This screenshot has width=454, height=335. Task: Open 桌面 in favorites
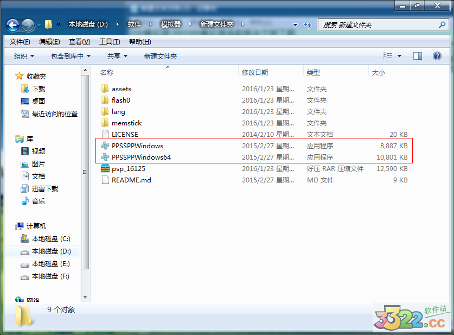point(33,101)
